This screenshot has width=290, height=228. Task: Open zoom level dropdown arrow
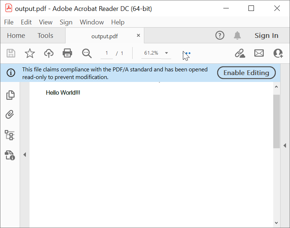coord(166,53)
